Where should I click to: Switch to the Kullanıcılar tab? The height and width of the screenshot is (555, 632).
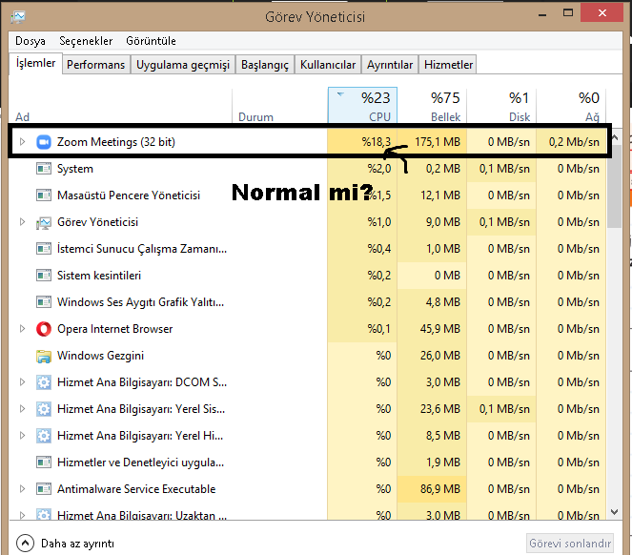click(x=328, y=65)
